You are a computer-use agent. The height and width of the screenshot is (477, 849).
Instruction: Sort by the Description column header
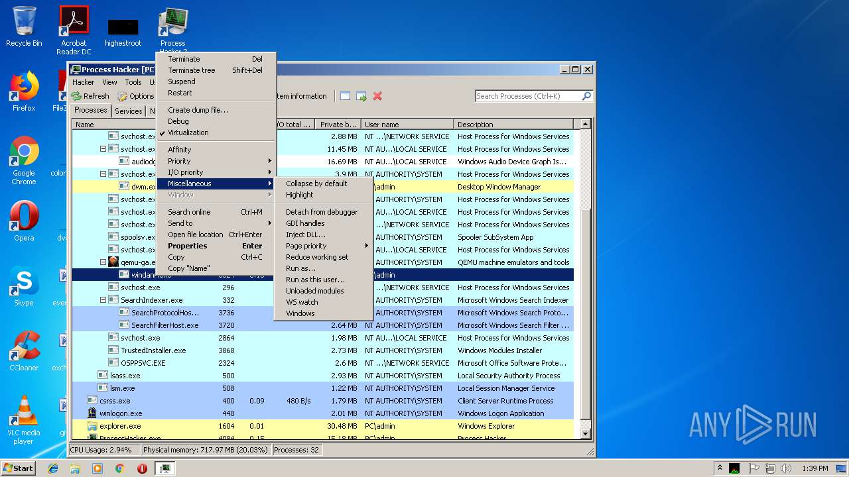(x=514, y=125)
